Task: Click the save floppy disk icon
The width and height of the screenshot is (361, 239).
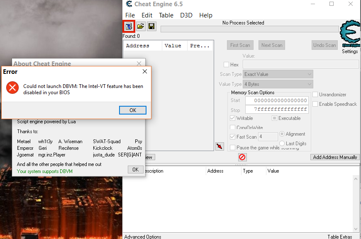Action: [151, 26]
